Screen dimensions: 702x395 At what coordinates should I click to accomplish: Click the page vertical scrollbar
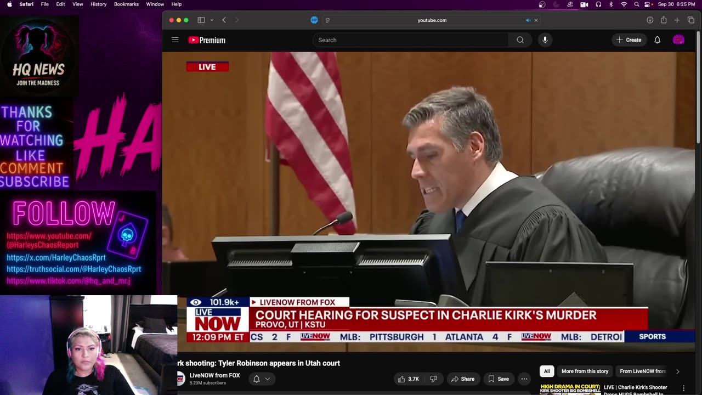click(698, 88)
